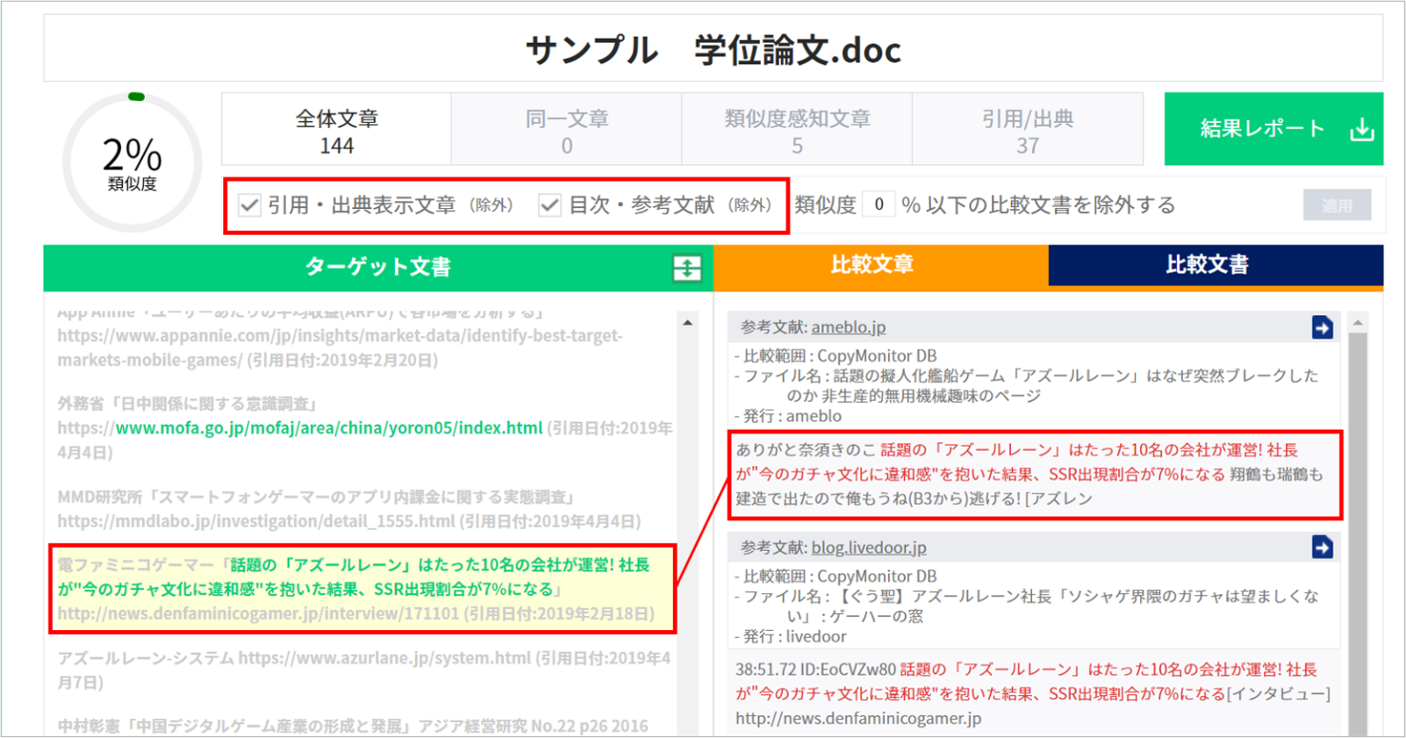Click the mmdlabo.jp investigation URL text
The width and height of the screenshot is (1406, 738).
[x=256, y=521]
